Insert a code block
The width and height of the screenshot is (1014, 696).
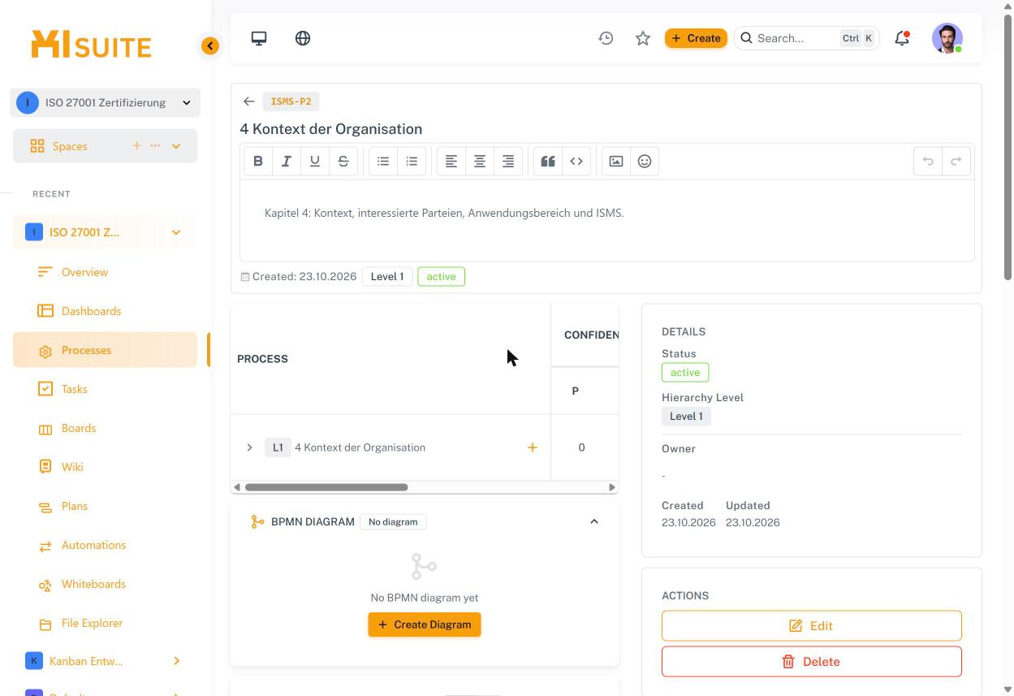(x=576, y=162)
